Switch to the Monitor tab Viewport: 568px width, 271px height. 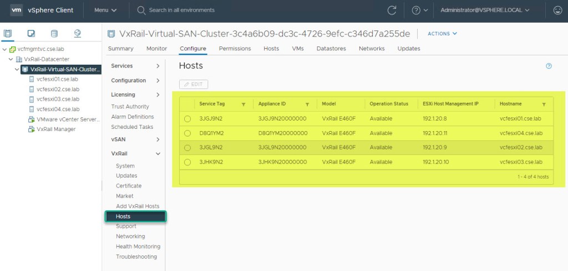(x=156, y=49)
